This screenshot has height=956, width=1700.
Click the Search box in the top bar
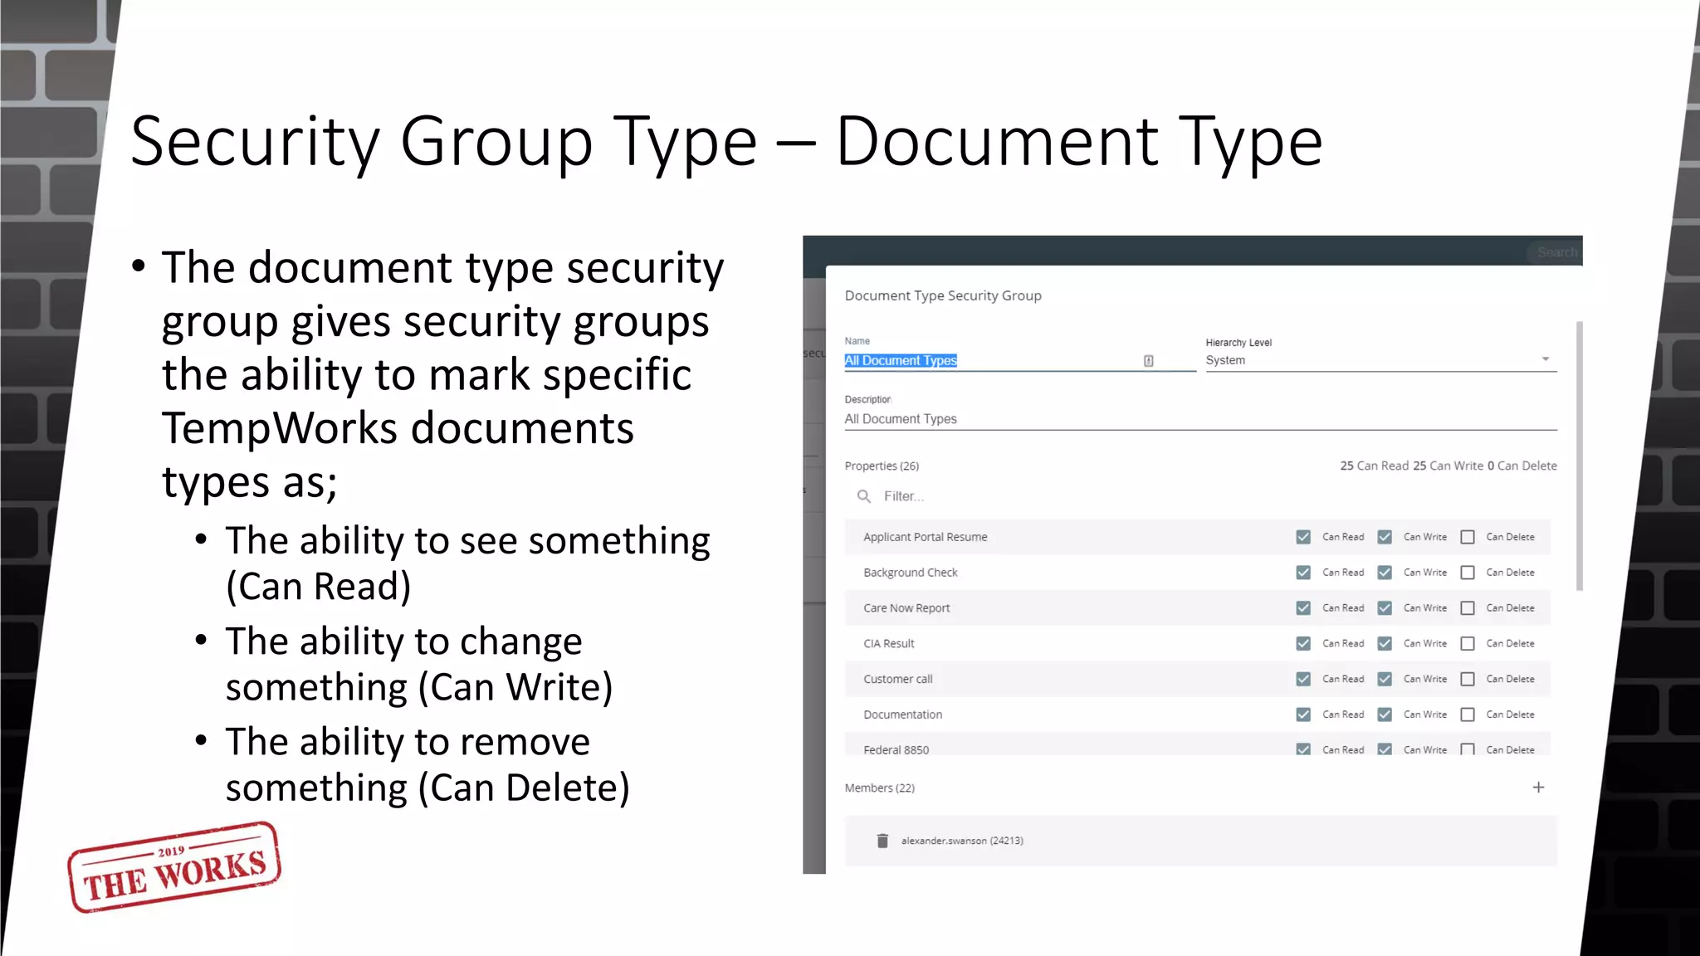coord(1555,252)
